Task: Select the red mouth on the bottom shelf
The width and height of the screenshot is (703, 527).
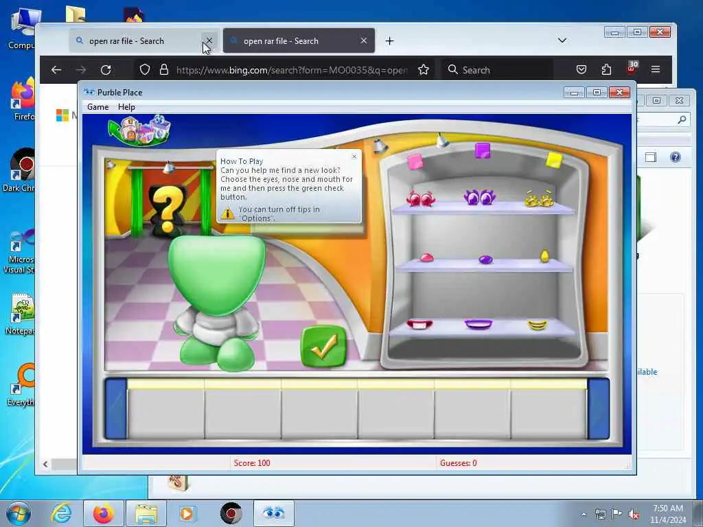Action: pos(419,325)
